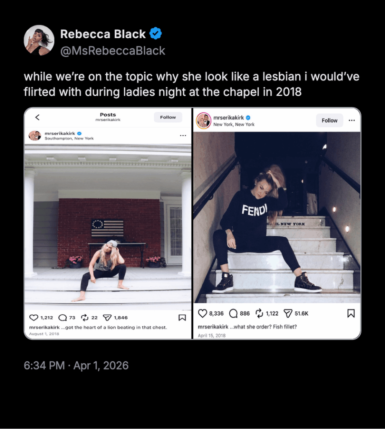The width and height of the screenshot is (385, 429).
Task: Toggle save on the FENDI stairs post
Action: (352, 313)
